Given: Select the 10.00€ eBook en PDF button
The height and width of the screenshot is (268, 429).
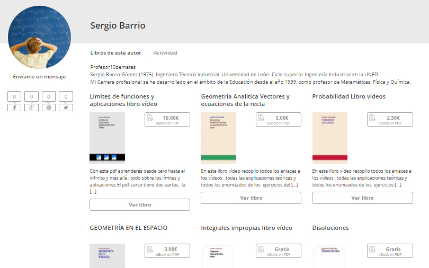Looking at the screenshot, I should tap(167, 120).
